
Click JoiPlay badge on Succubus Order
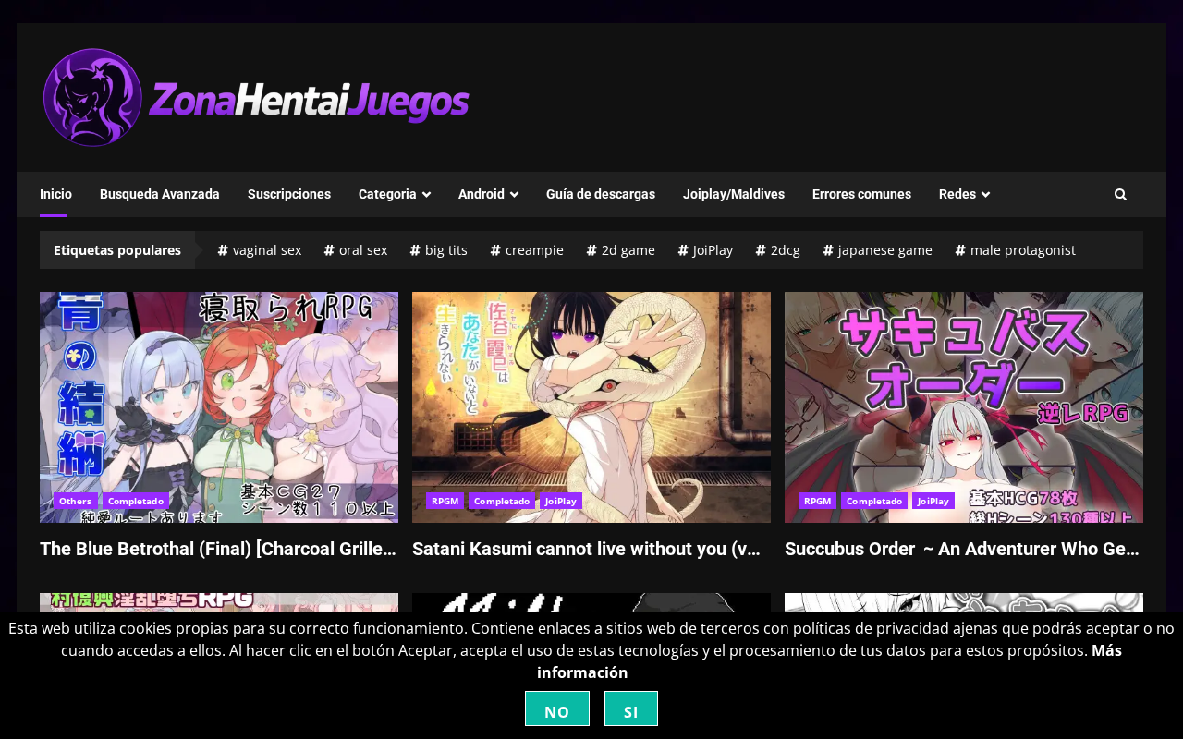click(933, 501)
